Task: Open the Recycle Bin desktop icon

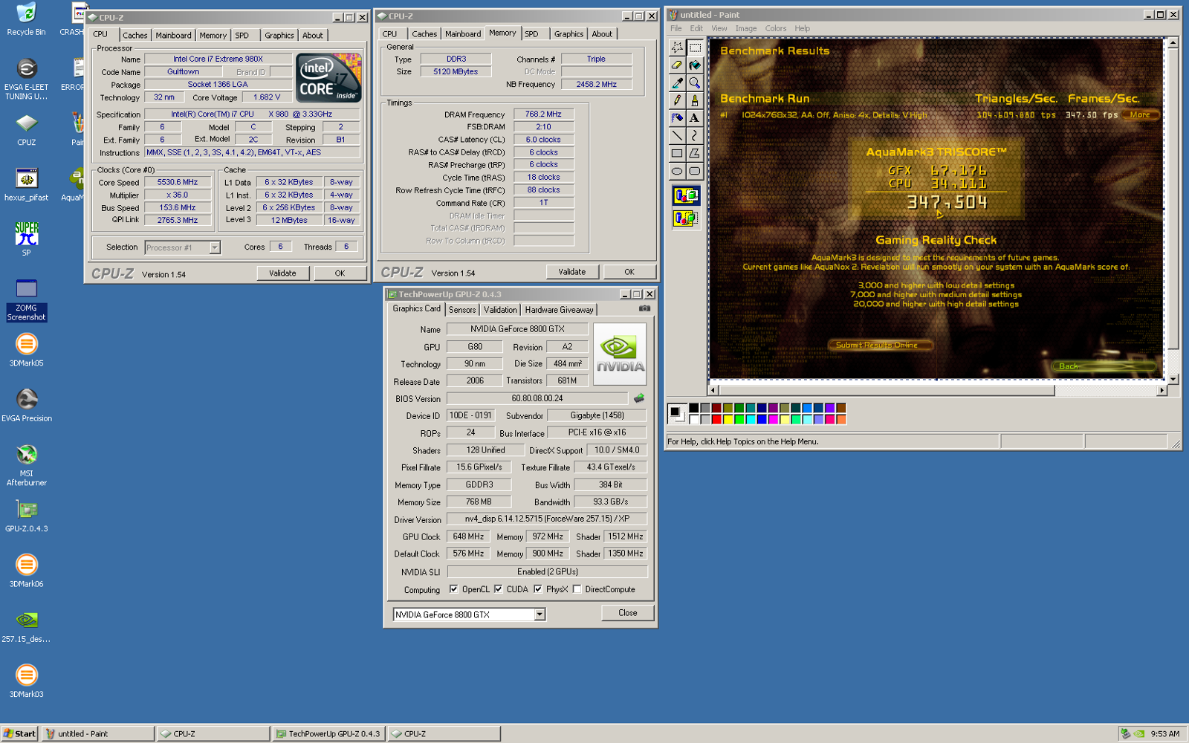Action: point(26,19)
